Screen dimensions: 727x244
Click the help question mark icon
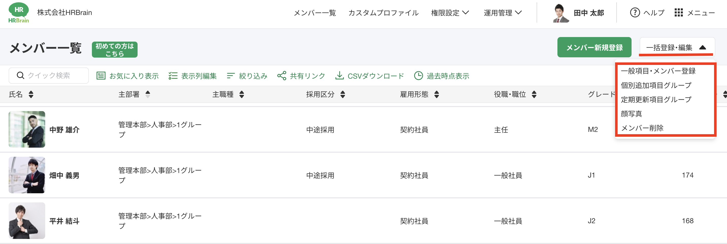click(635, 13)
